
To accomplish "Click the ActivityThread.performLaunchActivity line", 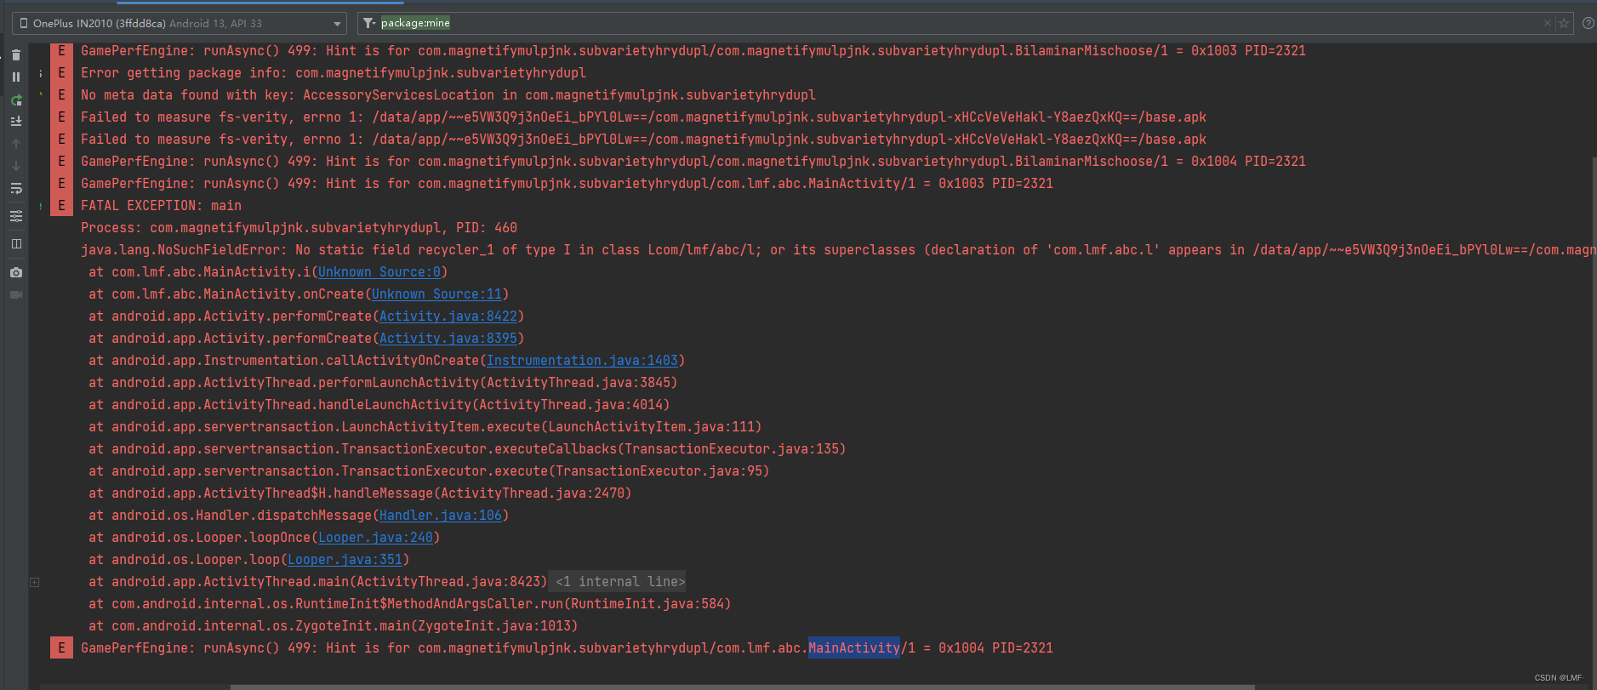I will tap(383, 383).
